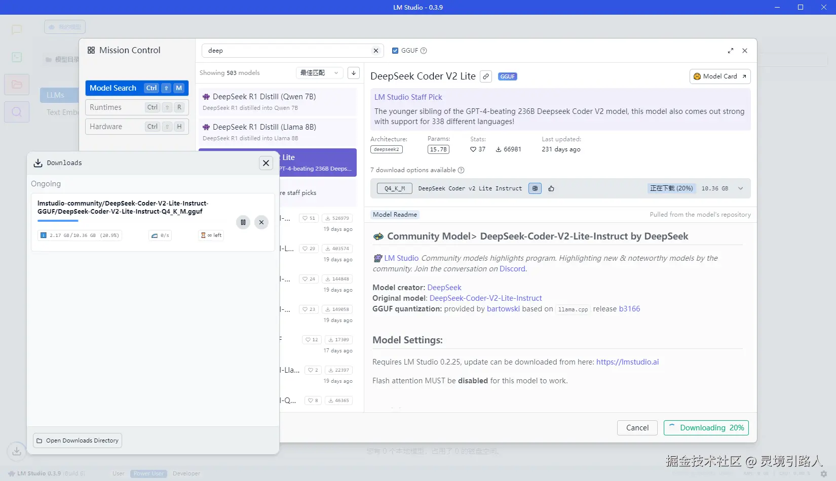Switch to the Hardware tab
Viewport: 836px width, 481px height.
[x=137, y=127]
